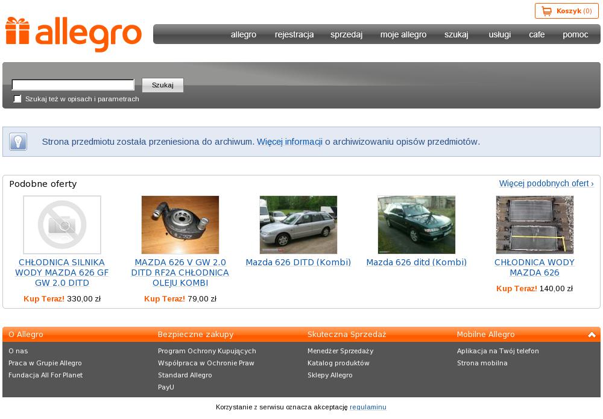
Task: Follow the Więcej informacji link
Action: pos(289,142)
